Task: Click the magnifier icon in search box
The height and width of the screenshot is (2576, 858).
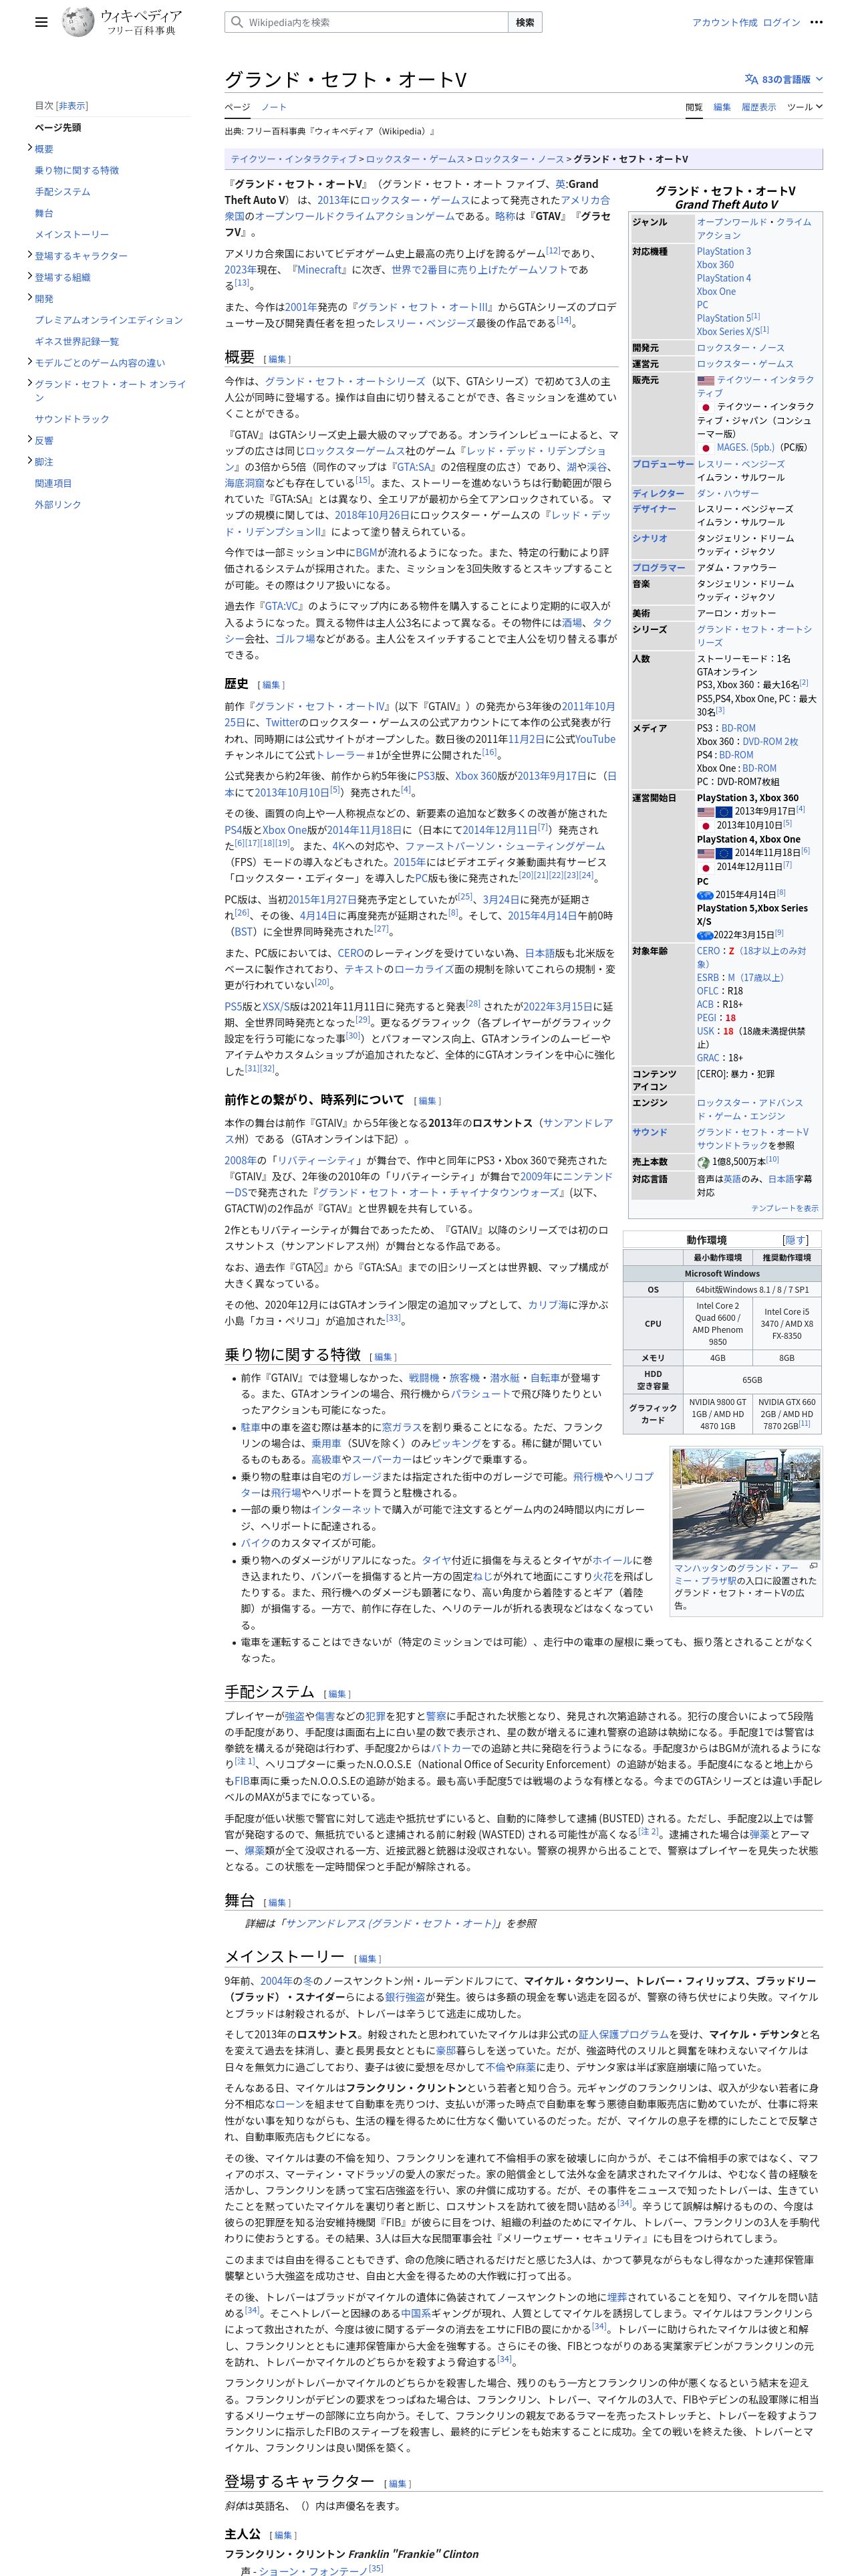Action: point(237,22)
